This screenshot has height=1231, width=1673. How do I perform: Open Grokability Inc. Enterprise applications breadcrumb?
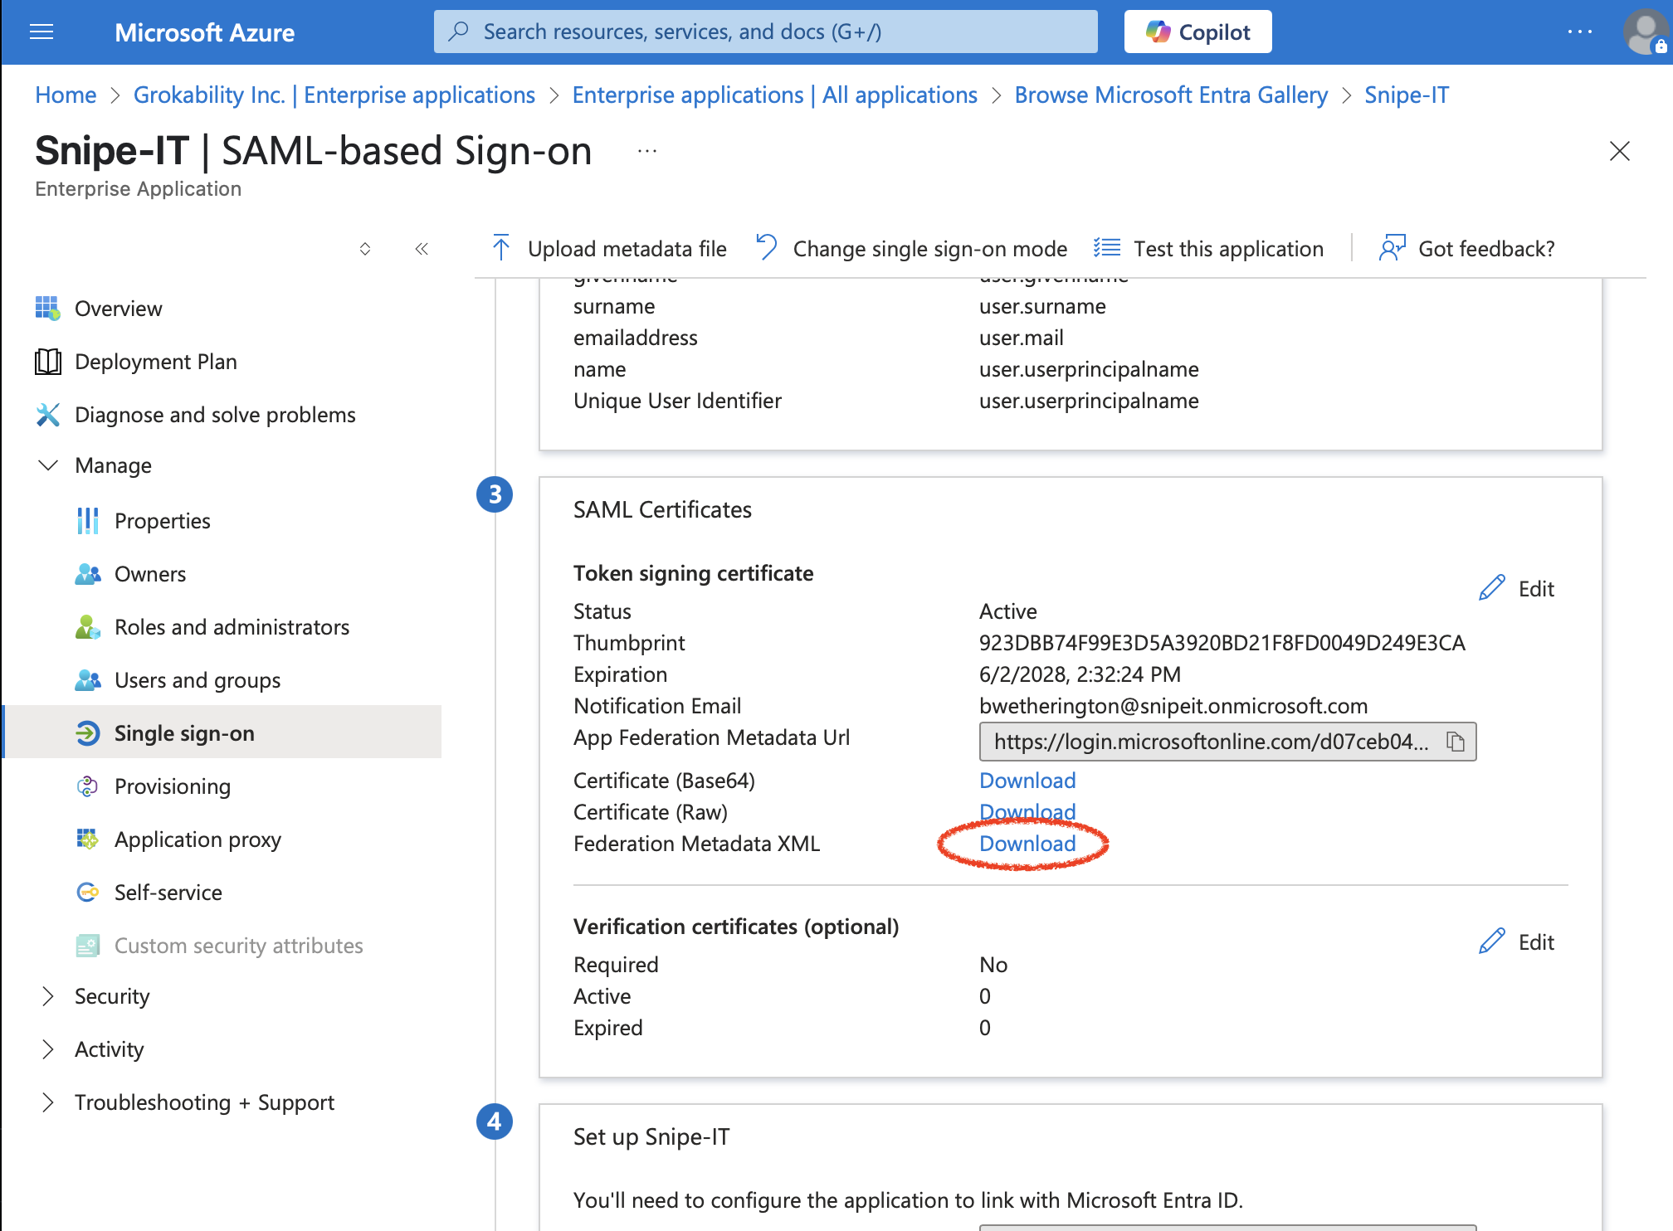(334, 95)
